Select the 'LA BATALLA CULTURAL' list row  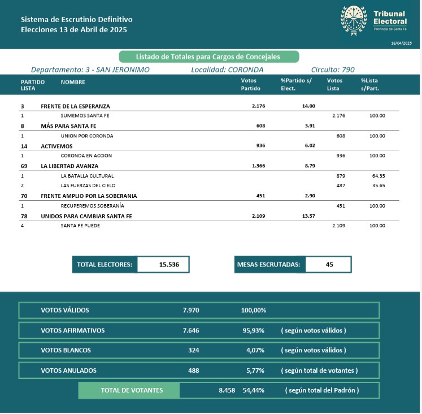(x=209, y=176)
